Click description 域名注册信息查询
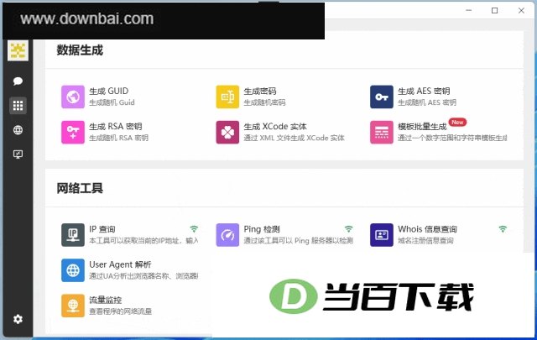Image resolution: width=537 pixels, height=340 pixels. click(425, 241)
